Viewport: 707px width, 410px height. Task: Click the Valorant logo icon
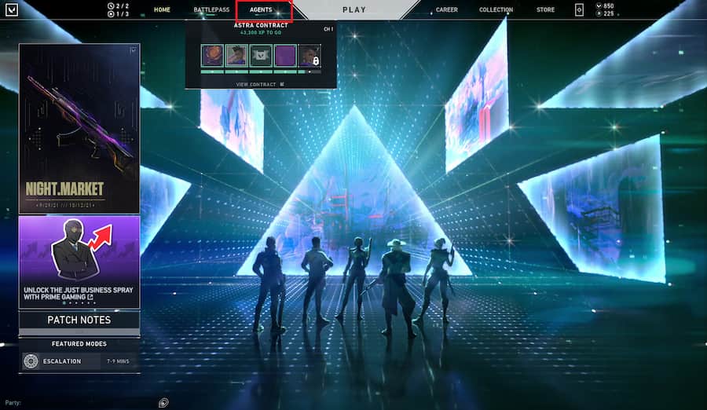click(12, 9)
